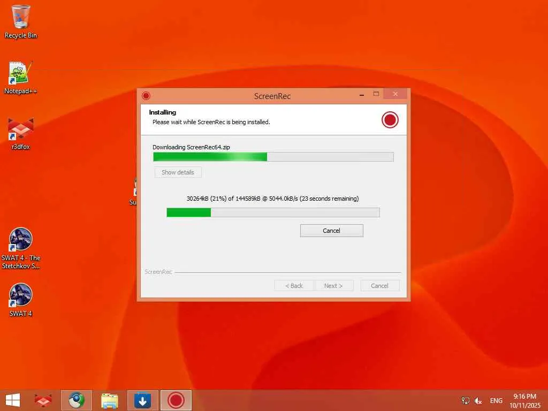This screenshot has width=548, height=411.
Task: Click the ScreenRec title bar icon
Action: click(x=146, y=96)
